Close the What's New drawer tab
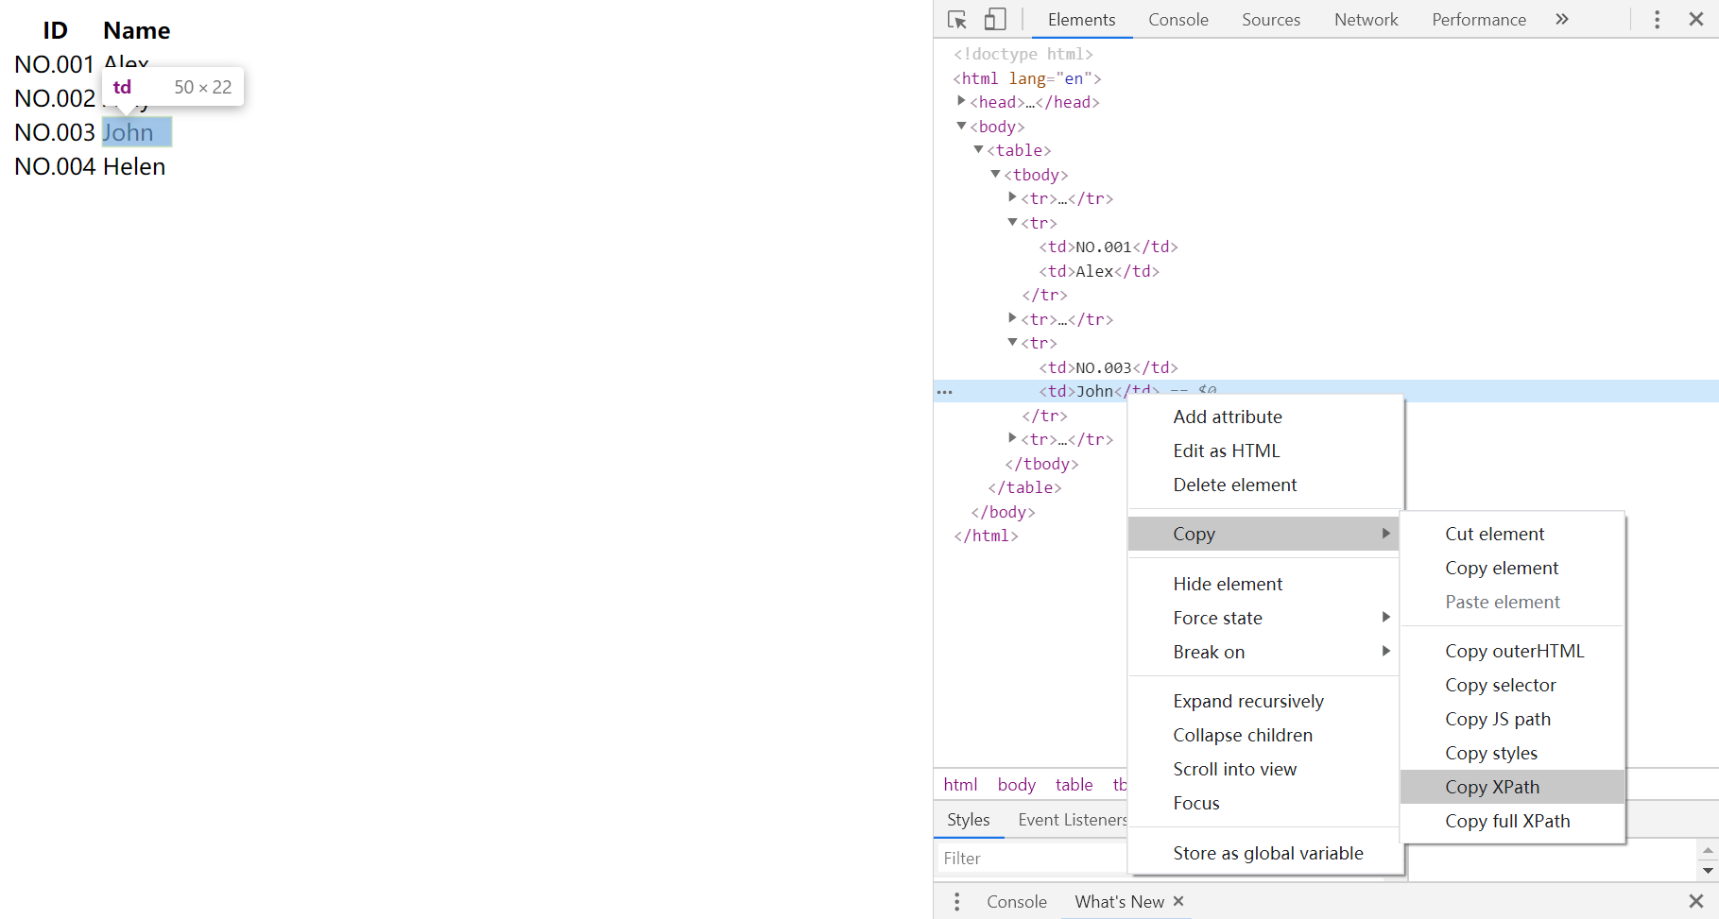The image size is (1719, 919). (x=1178, y=901)
